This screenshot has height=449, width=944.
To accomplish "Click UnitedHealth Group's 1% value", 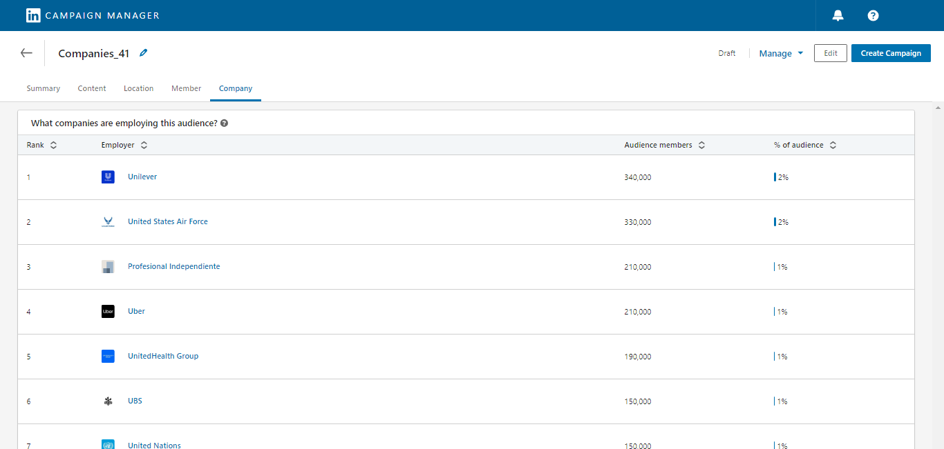I will click(782, 357).
